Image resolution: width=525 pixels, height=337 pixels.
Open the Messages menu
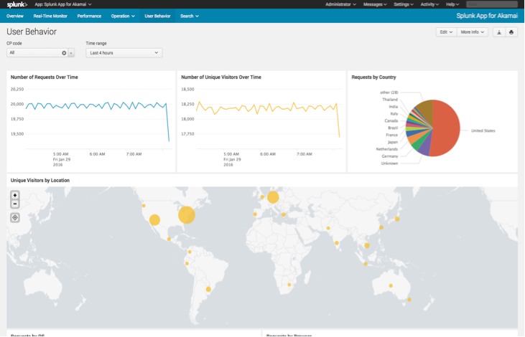pos(375,4)
